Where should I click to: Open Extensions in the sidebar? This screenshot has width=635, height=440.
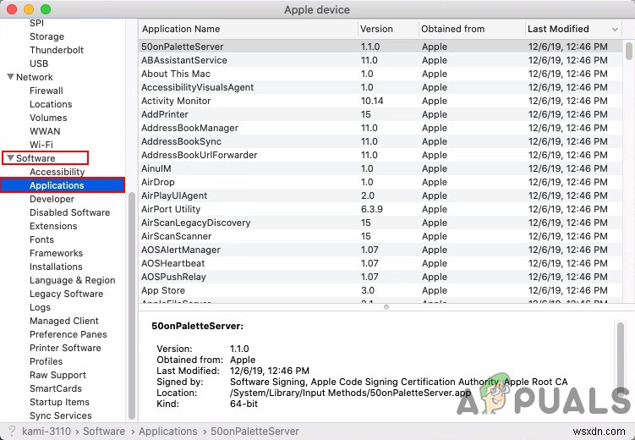point(53,226)
